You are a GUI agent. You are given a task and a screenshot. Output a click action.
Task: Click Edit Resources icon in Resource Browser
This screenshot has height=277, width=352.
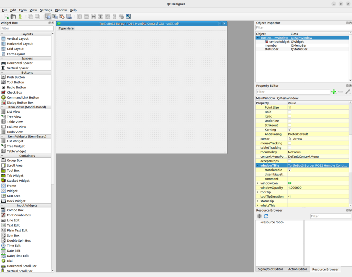[x=259, y=216]
